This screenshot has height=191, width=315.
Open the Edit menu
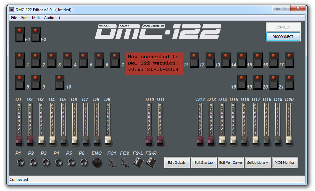tap(24, 18)
